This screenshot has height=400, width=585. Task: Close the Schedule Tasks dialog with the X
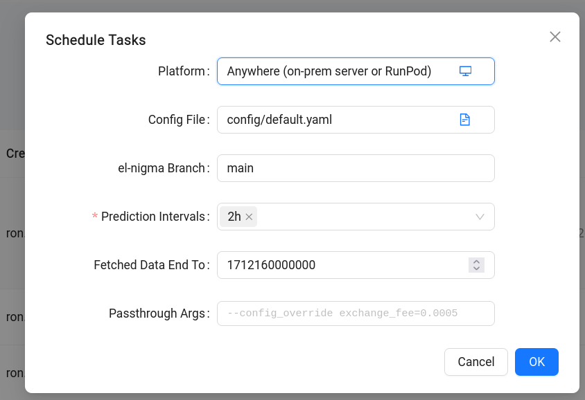click(555, 37)
